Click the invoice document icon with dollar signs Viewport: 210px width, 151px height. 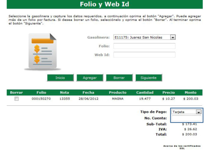point(43,52)
